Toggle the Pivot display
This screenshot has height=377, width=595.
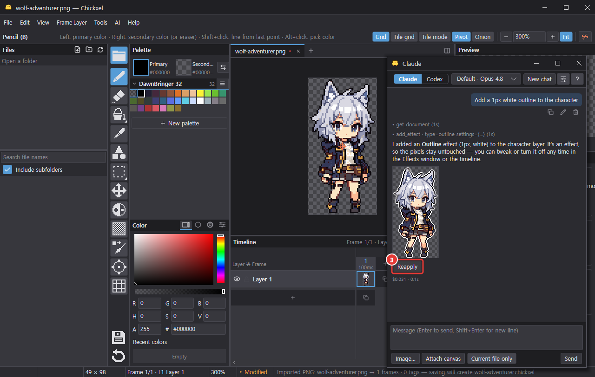click(x=461, y=37)
